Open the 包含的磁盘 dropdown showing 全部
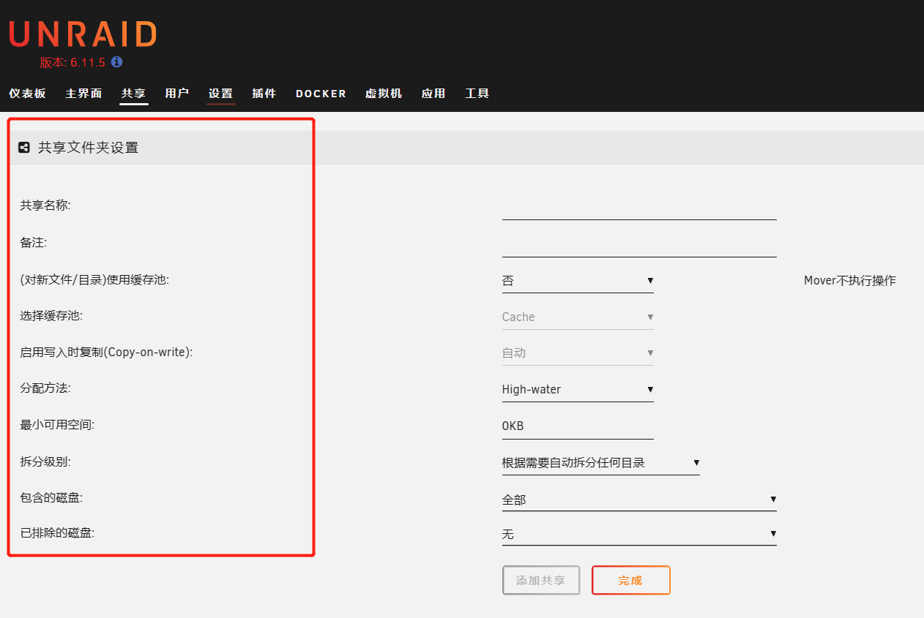Viewport: 924px width, 618px height. tap(638, 500)
